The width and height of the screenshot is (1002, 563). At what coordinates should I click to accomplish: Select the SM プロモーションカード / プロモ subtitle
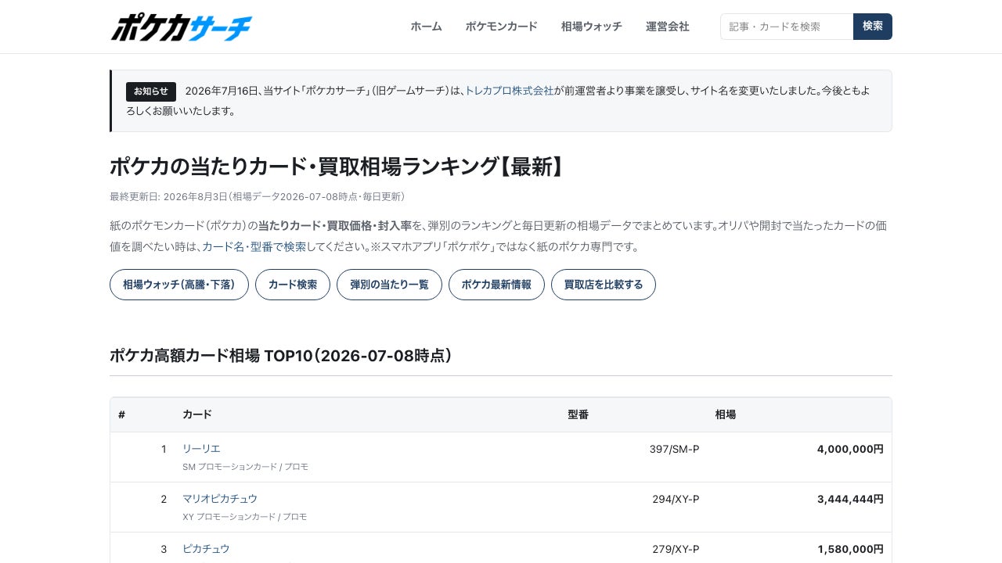(245, 467)
